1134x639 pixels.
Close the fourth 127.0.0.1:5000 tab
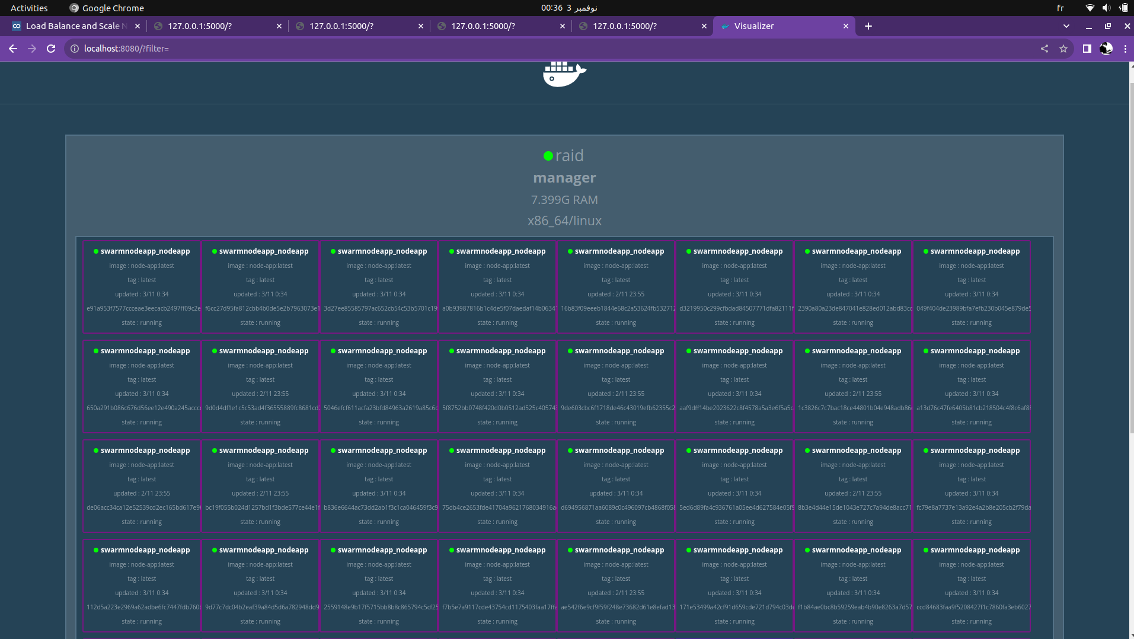[x=704, y=26]
